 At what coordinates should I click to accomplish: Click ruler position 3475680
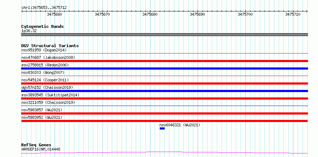[x=150, y=14]
